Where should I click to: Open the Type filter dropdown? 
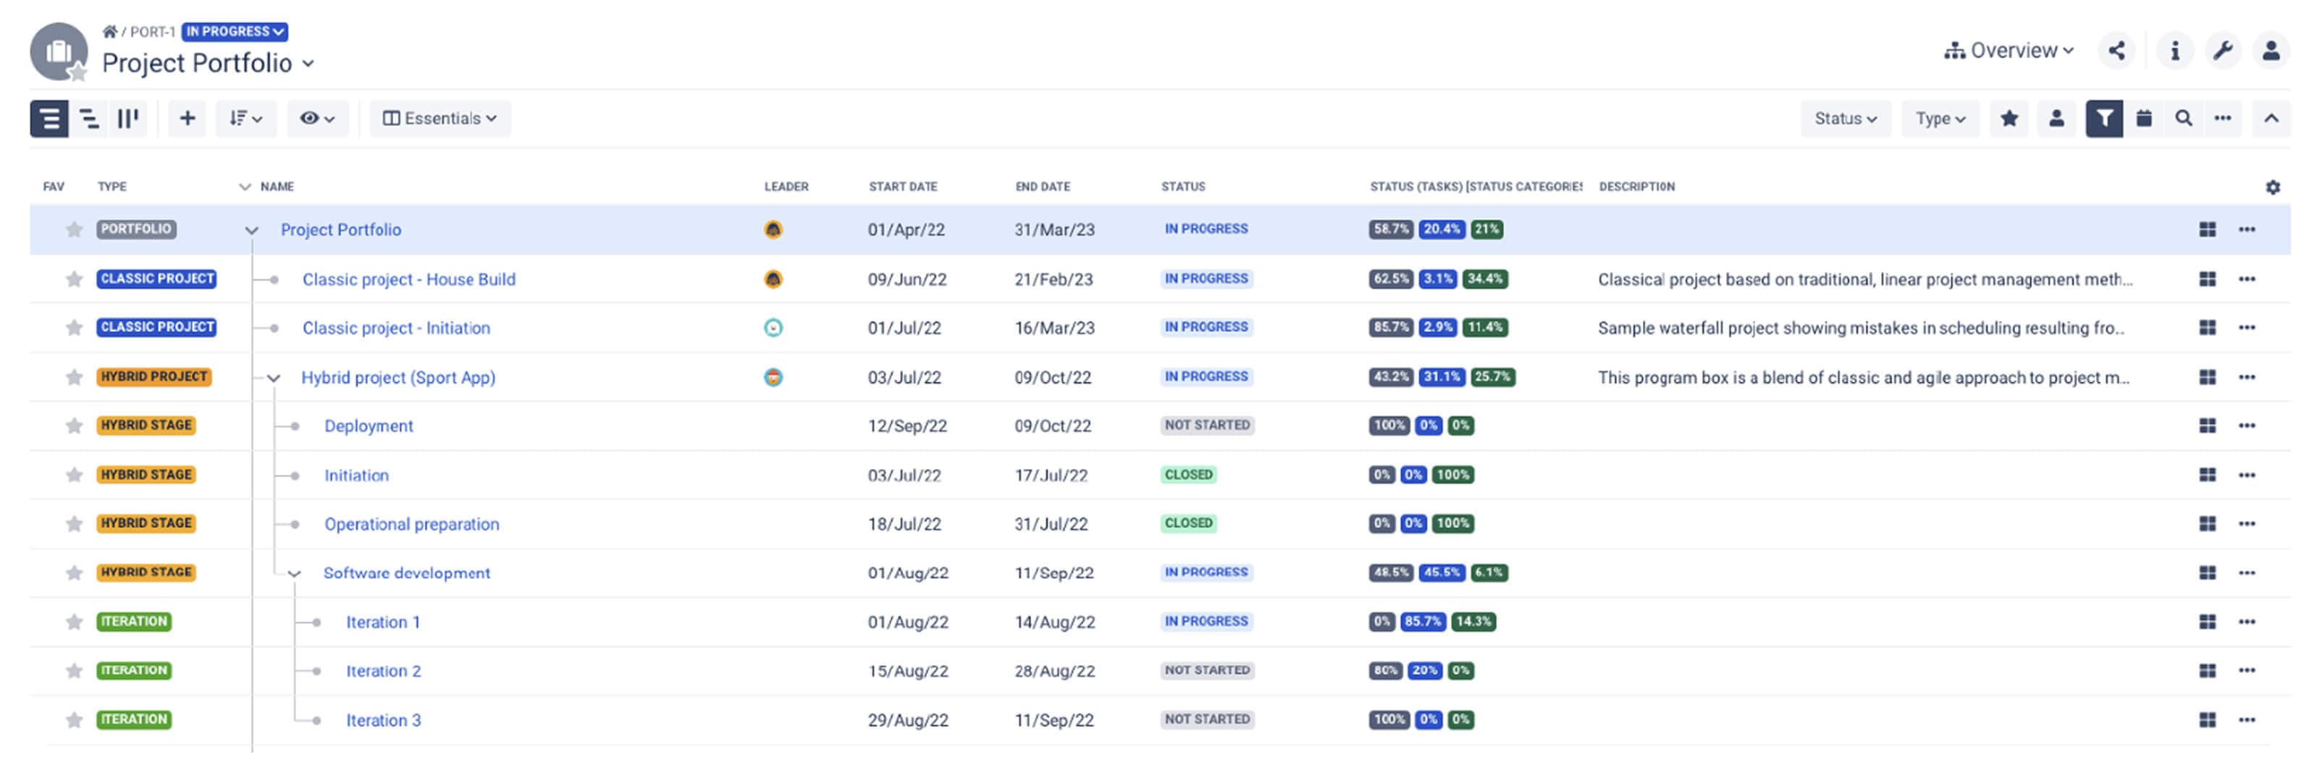[1940, 119]
